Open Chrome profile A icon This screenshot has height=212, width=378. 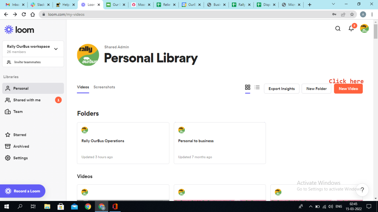coord(363,14)
